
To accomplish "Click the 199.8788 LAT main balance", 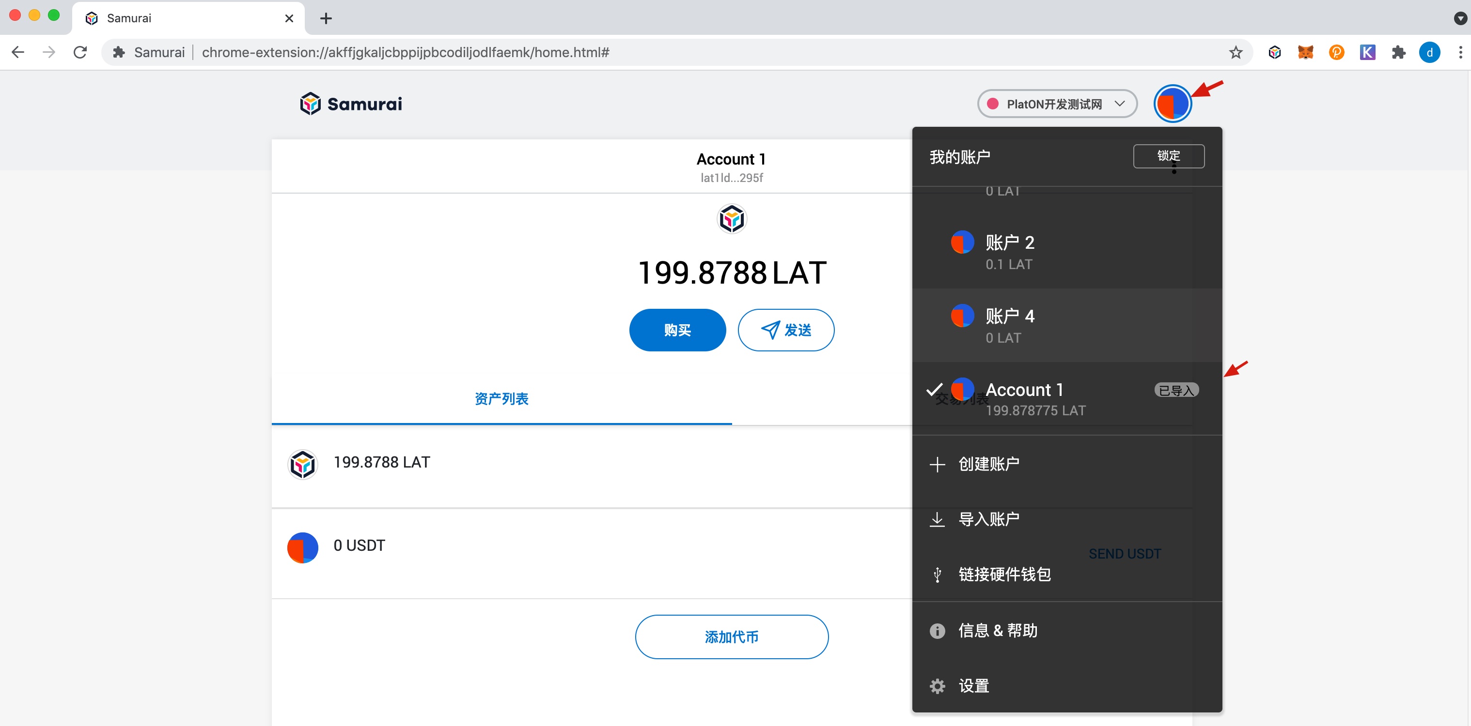I will (732, 272).
